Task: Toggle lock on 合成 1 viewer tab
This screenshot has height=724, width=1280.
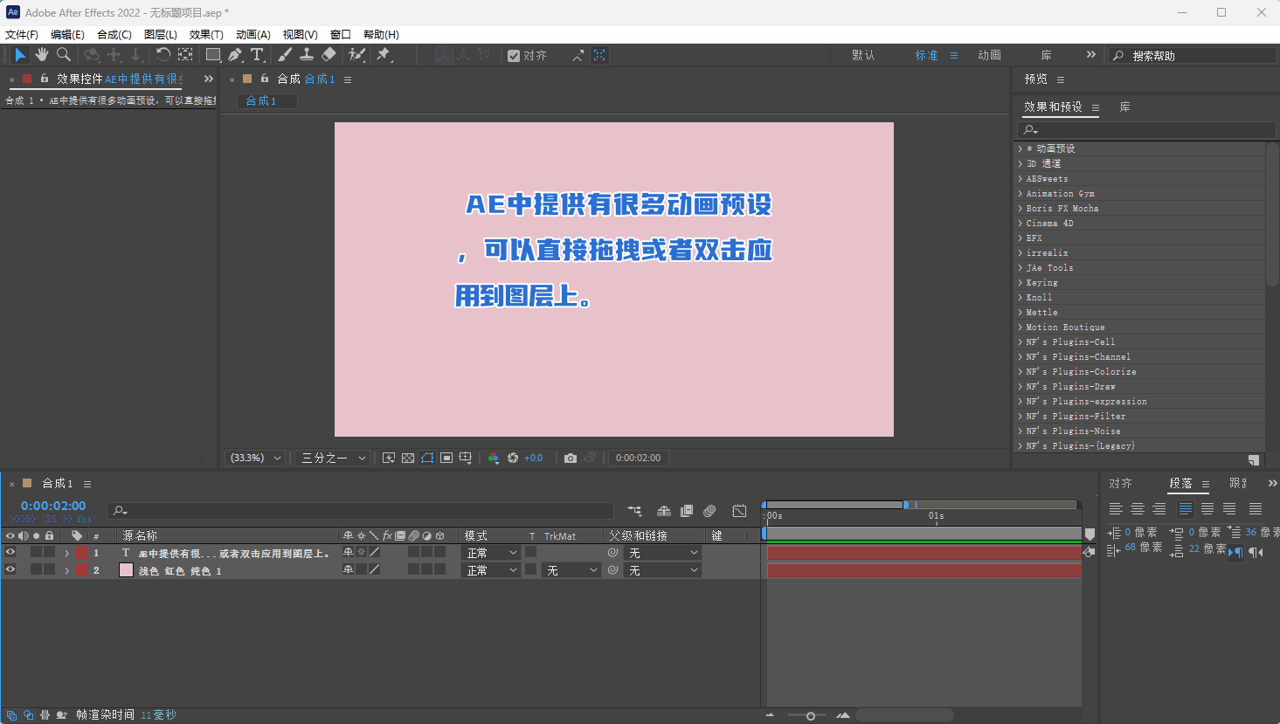Action: tap(265, 79)
